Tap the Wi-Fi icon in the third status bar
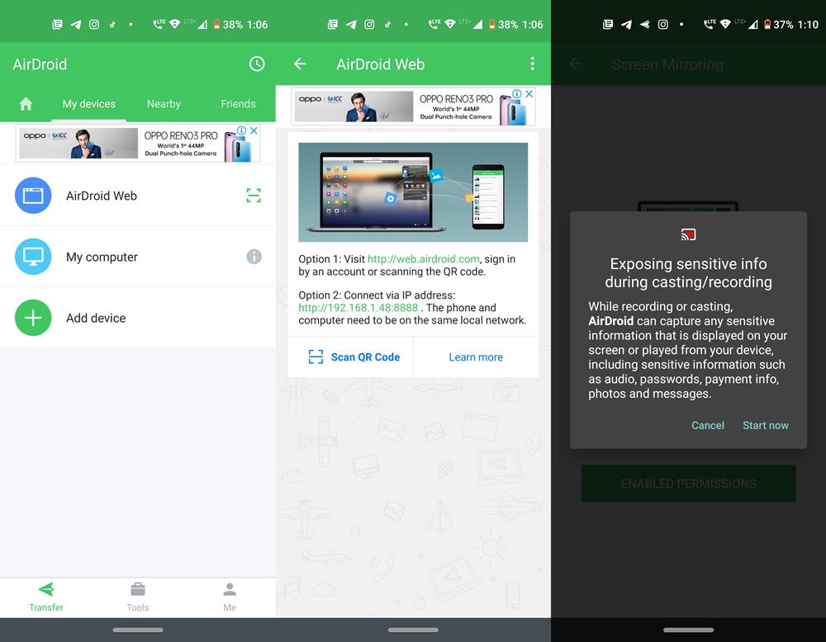Screen dimensions: 826x642 coord(725,24)
